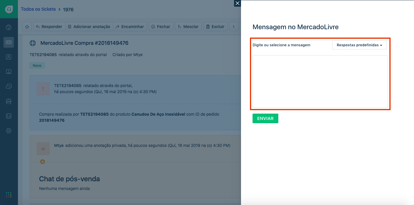Screen dimensions: 414x205
Task: Open the admin settings gear icon
Action: coord(9,131)
